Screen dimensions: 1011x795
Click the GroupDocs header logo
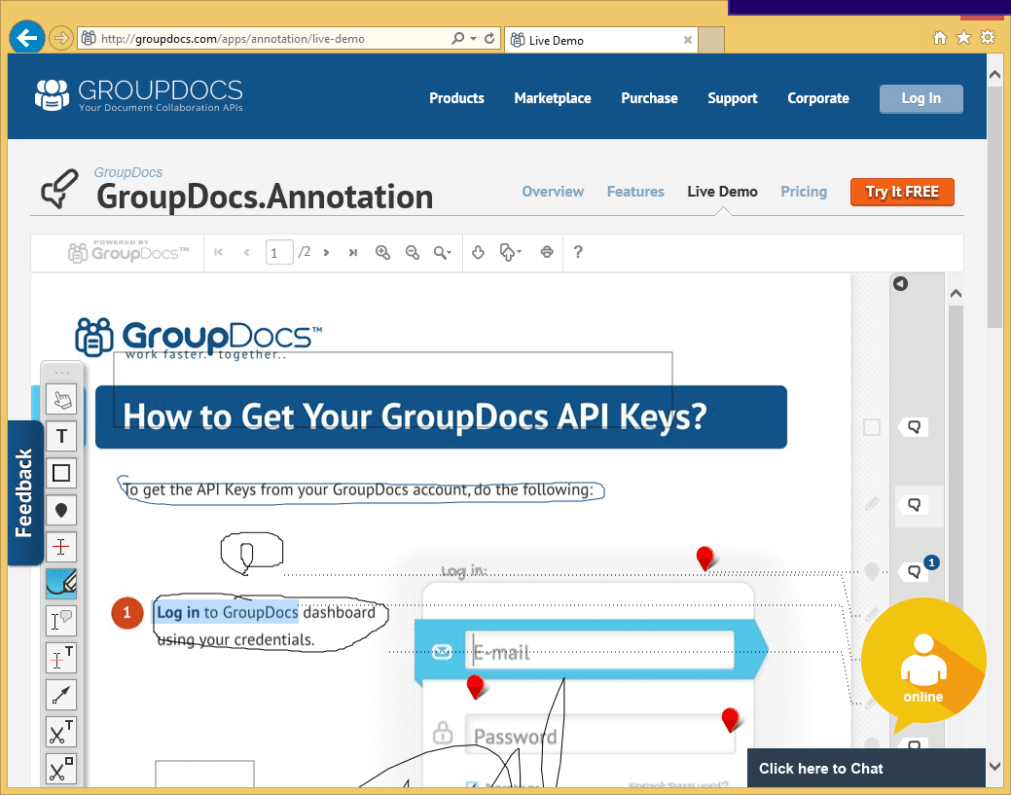(139, 95)
